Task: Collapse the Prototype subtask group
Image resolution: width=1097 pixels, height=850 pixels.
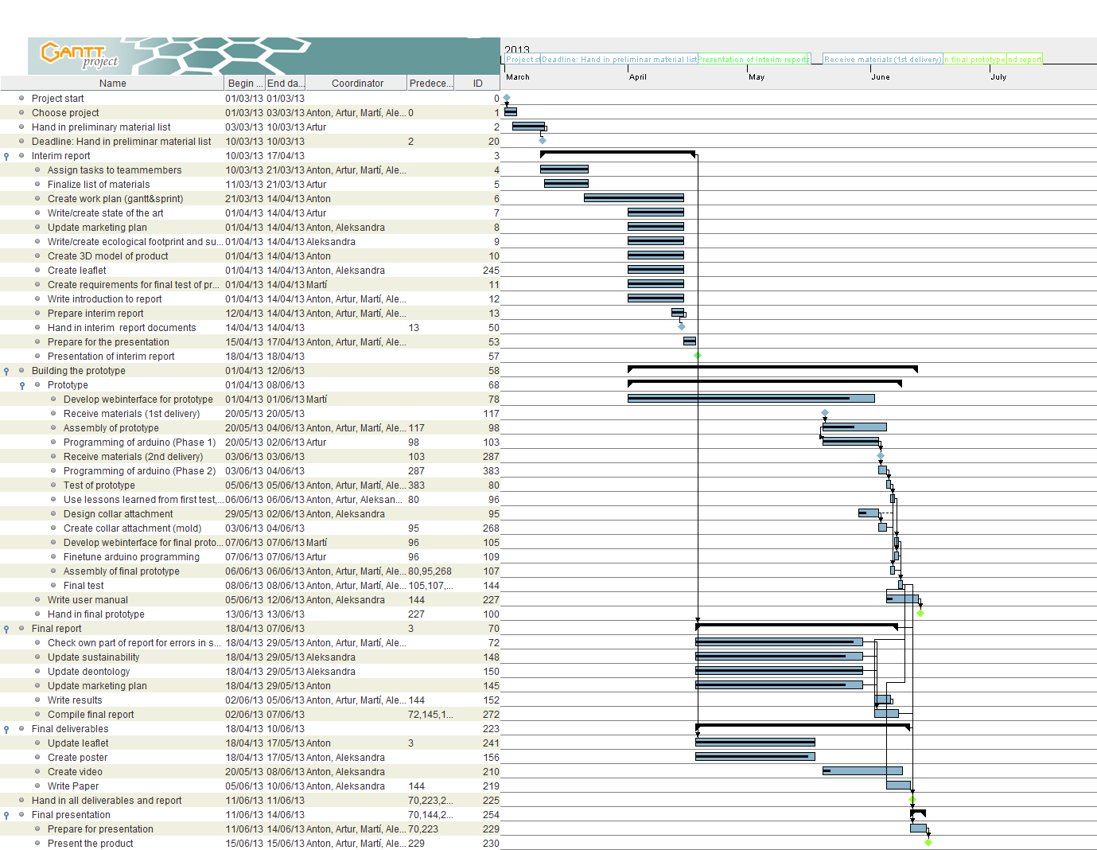Action: coord(22,386)
